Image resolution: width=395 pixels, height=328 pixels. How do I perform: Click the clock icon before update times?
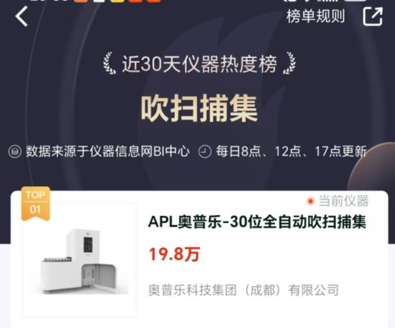[205, 151]
